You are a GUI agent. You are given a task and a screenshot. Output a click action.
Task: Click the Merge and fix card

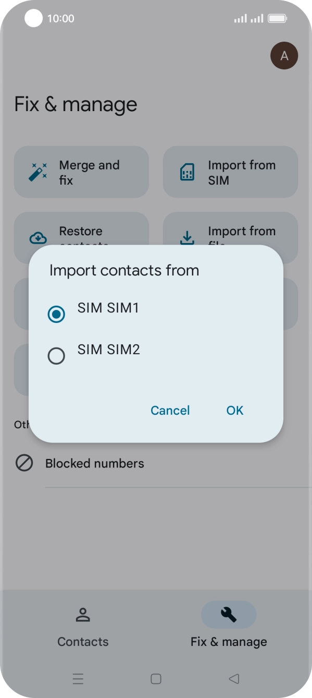[x=81, y=172]
